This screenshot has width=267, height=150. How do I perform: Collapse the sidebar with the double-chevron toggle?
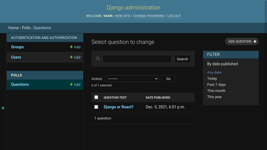[x=3, y=108]
